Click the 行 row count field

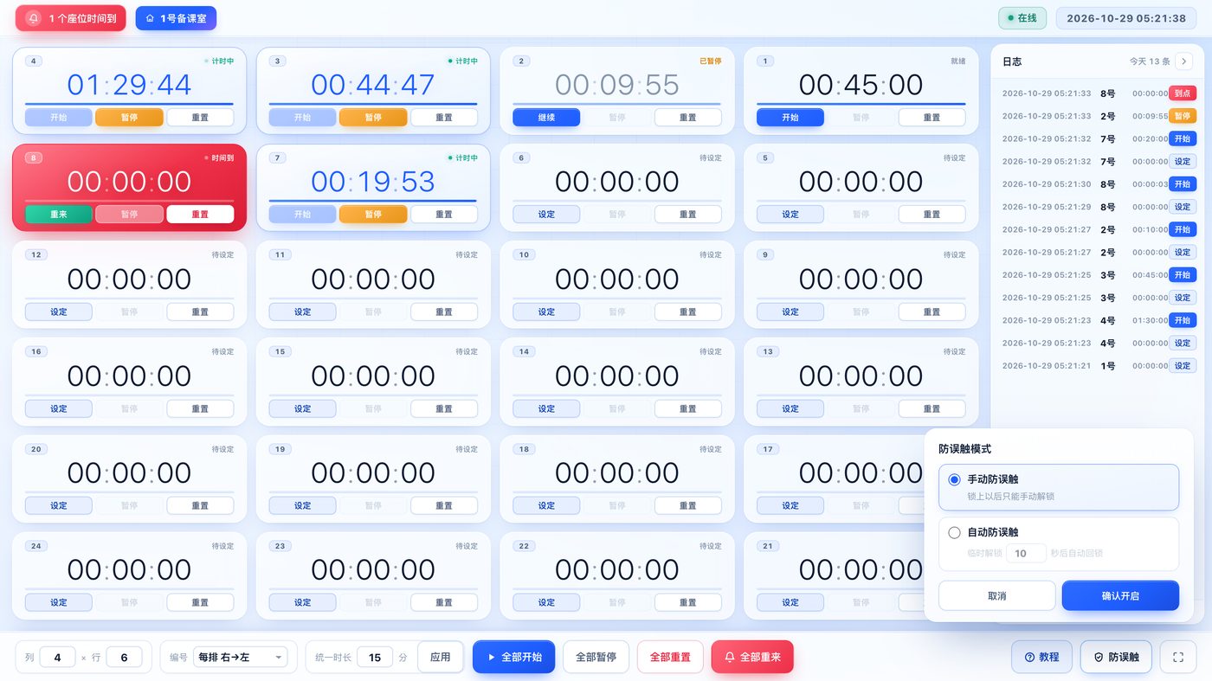pyautogui.click(x=125, y=658)
